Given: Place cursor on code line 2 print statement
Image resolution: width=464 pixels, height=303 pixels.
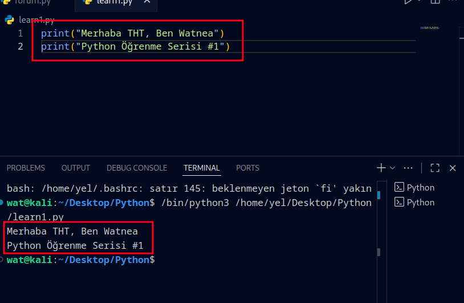Looking at the screenshot, I should [135, 46].
